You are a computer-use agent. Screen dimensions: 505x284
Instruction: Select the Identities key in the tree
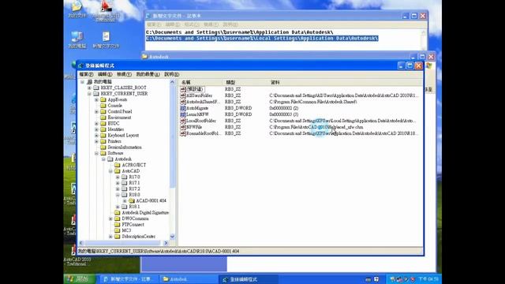click(116, 129)
